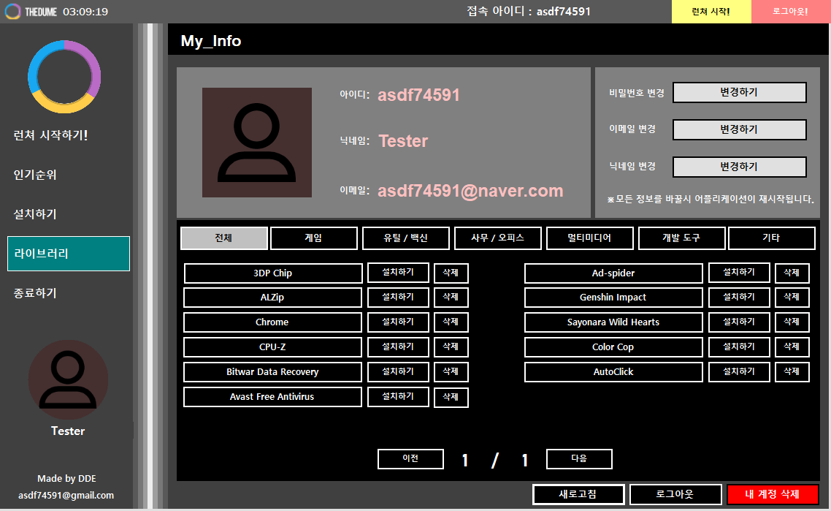
Task: Install Chrome with its 설치하기 button
Action: tap(398, 322)
